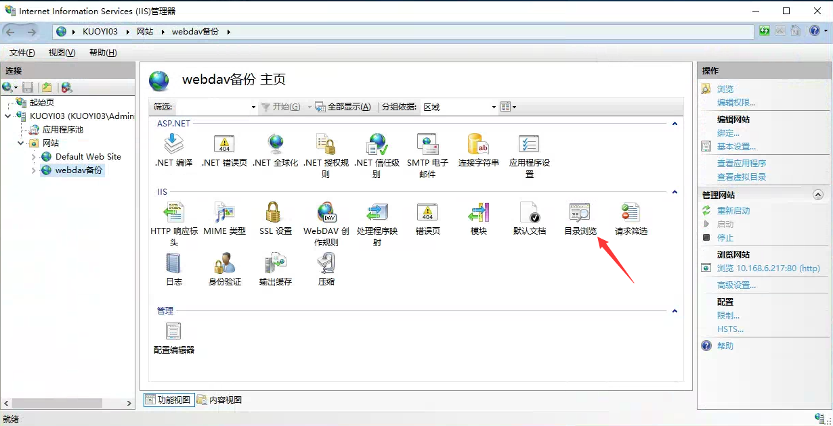Image resolution: width=833 pixels, height=426 pixels.
Task: Open the SSL 设置 feature
Action: (275, 218)
